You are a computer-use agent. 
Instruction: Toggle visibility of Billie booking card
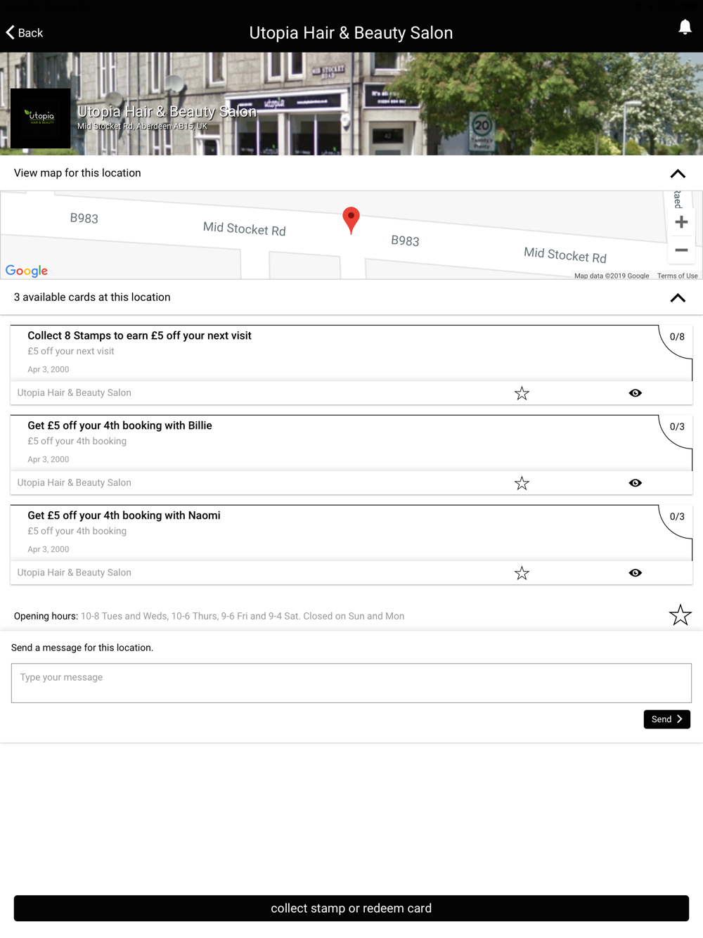coord(636,483)
